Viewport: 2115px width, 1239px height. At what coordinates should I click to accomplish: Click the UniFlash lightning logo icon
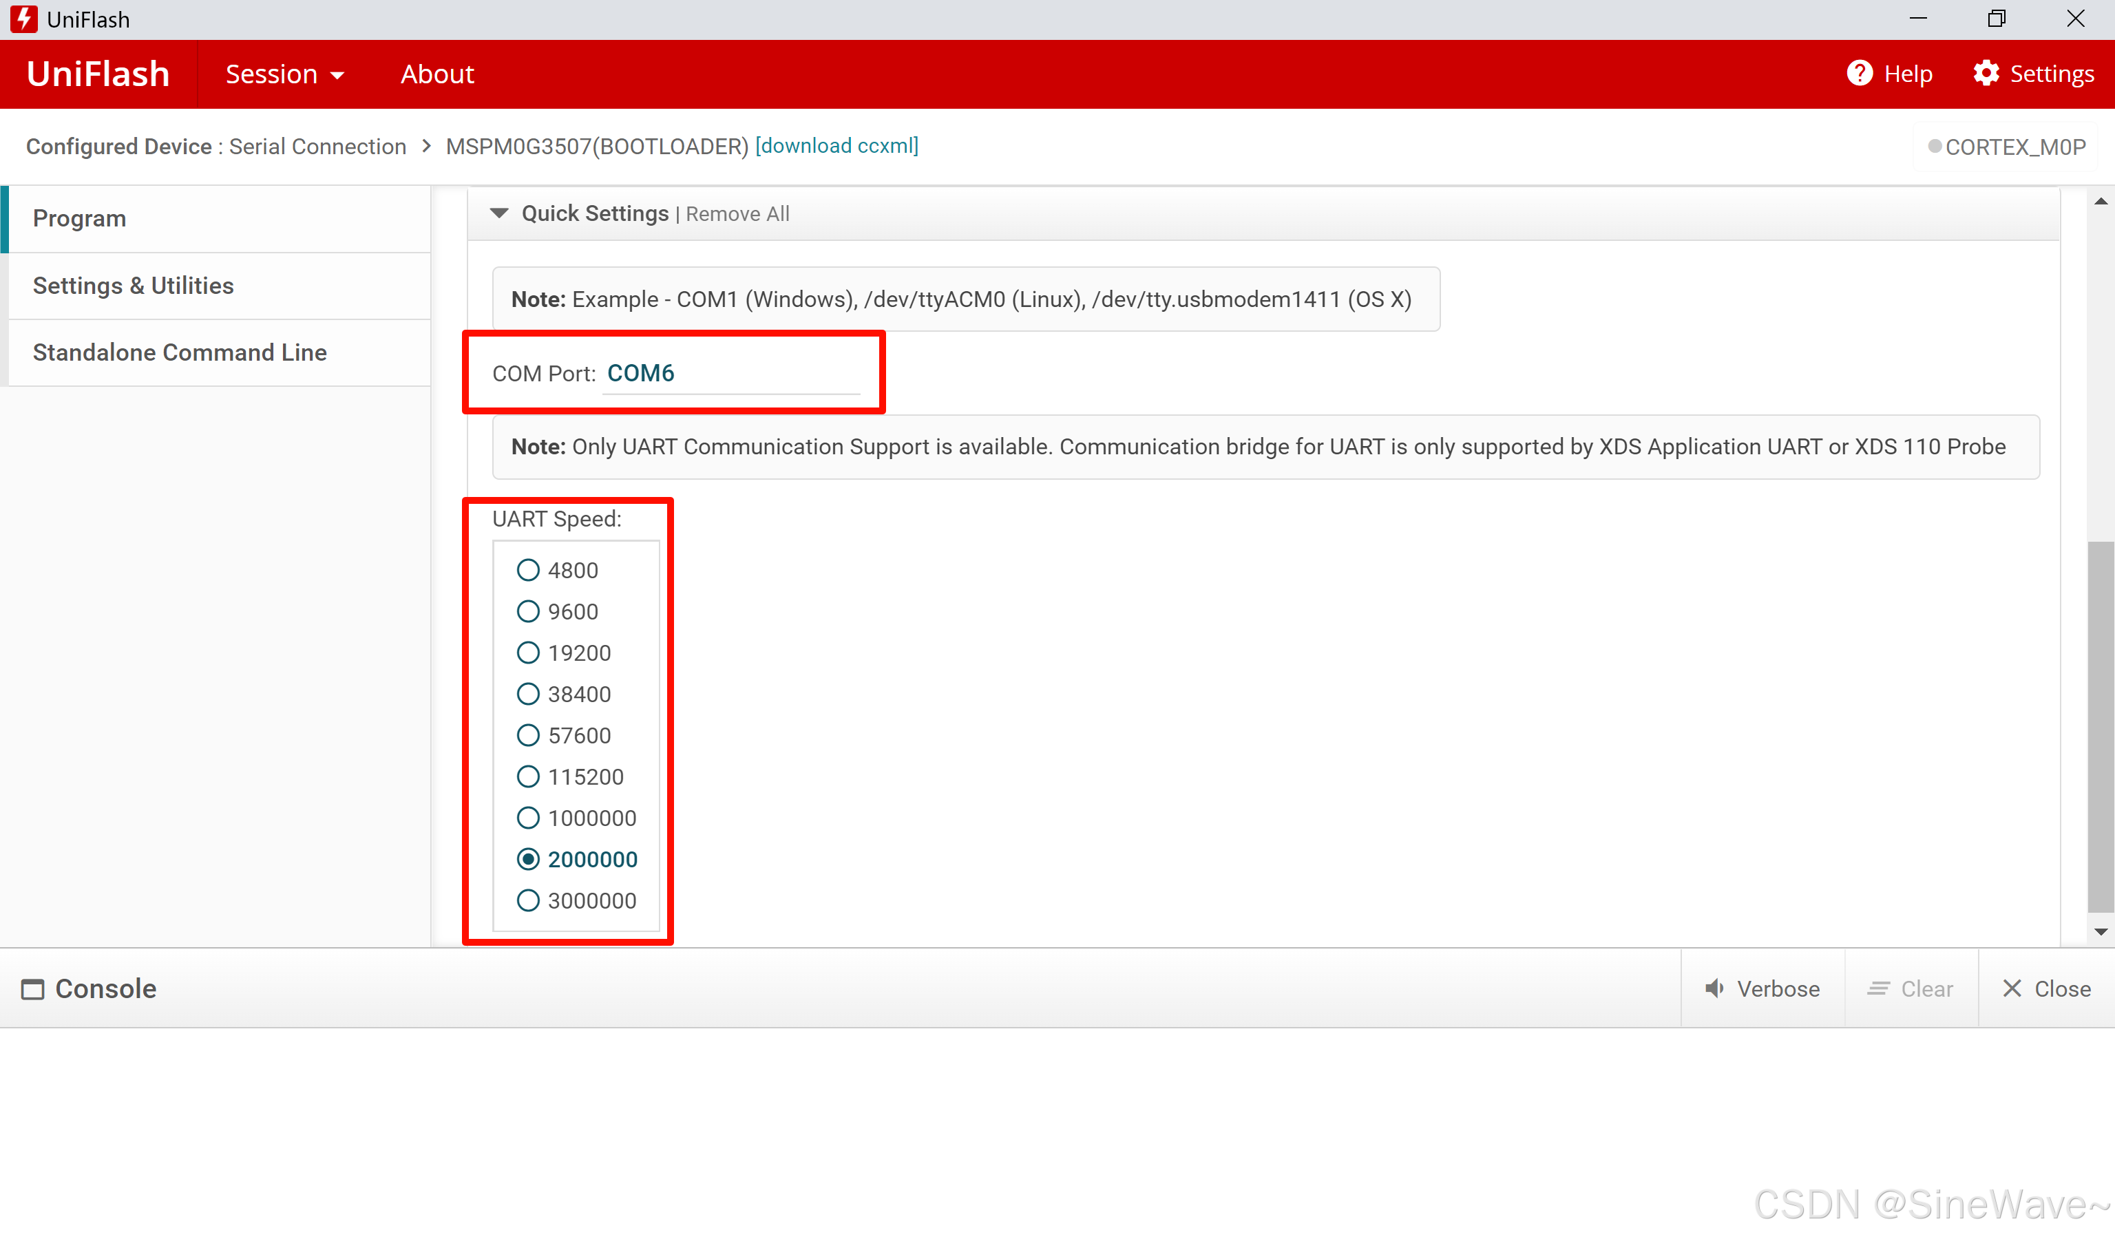coord(23,19)
